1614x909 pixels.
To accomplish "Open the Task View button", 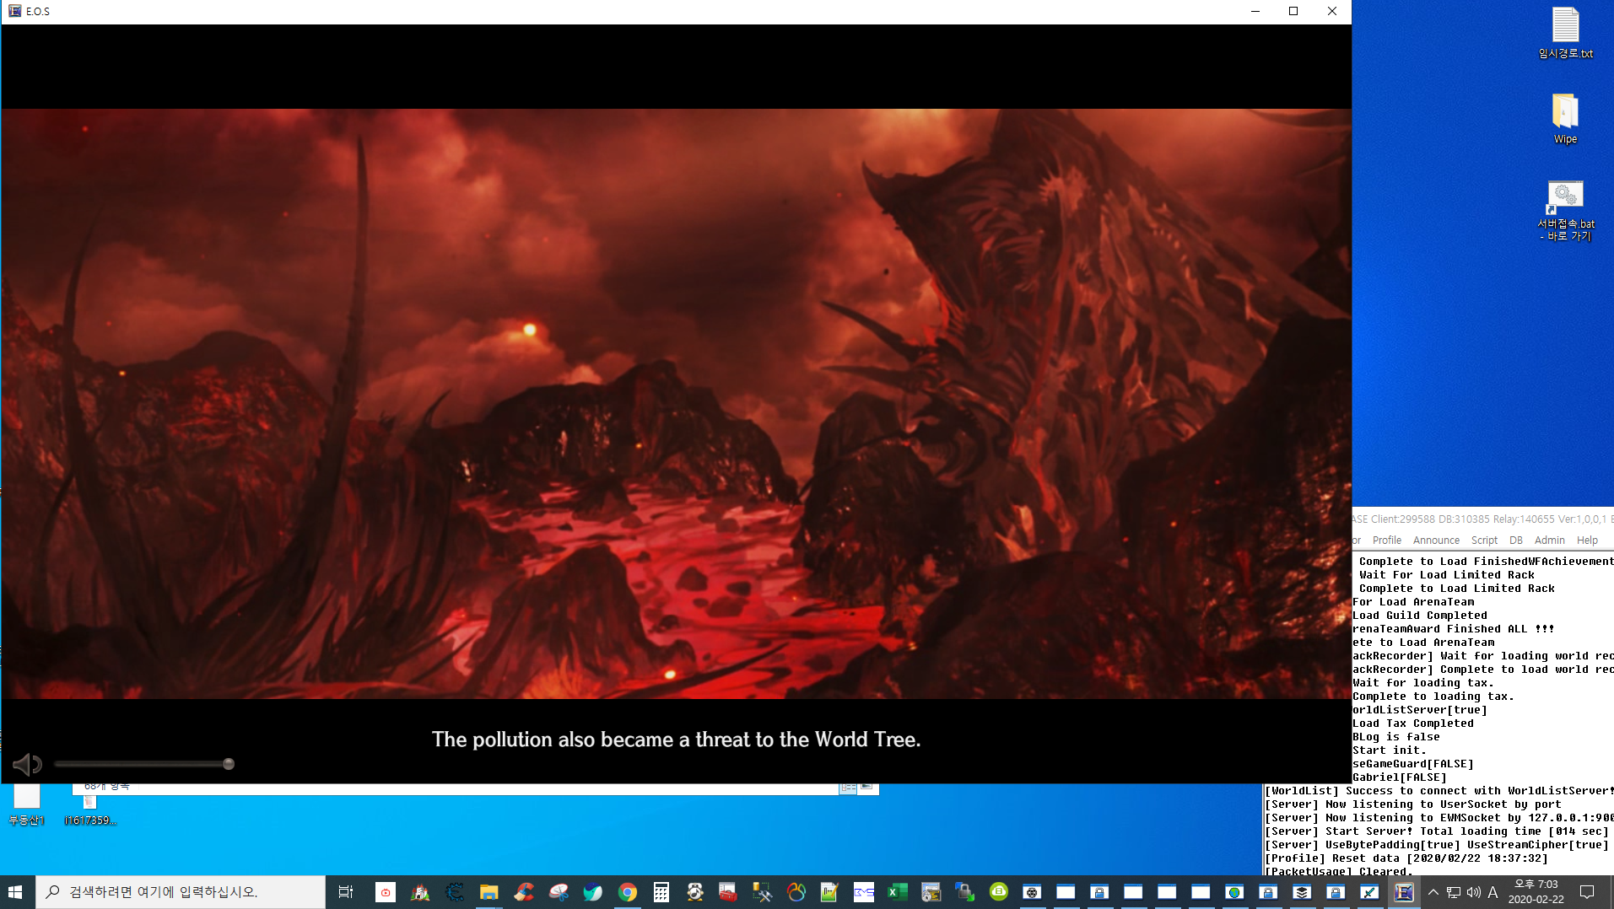I will click(345, 892).
